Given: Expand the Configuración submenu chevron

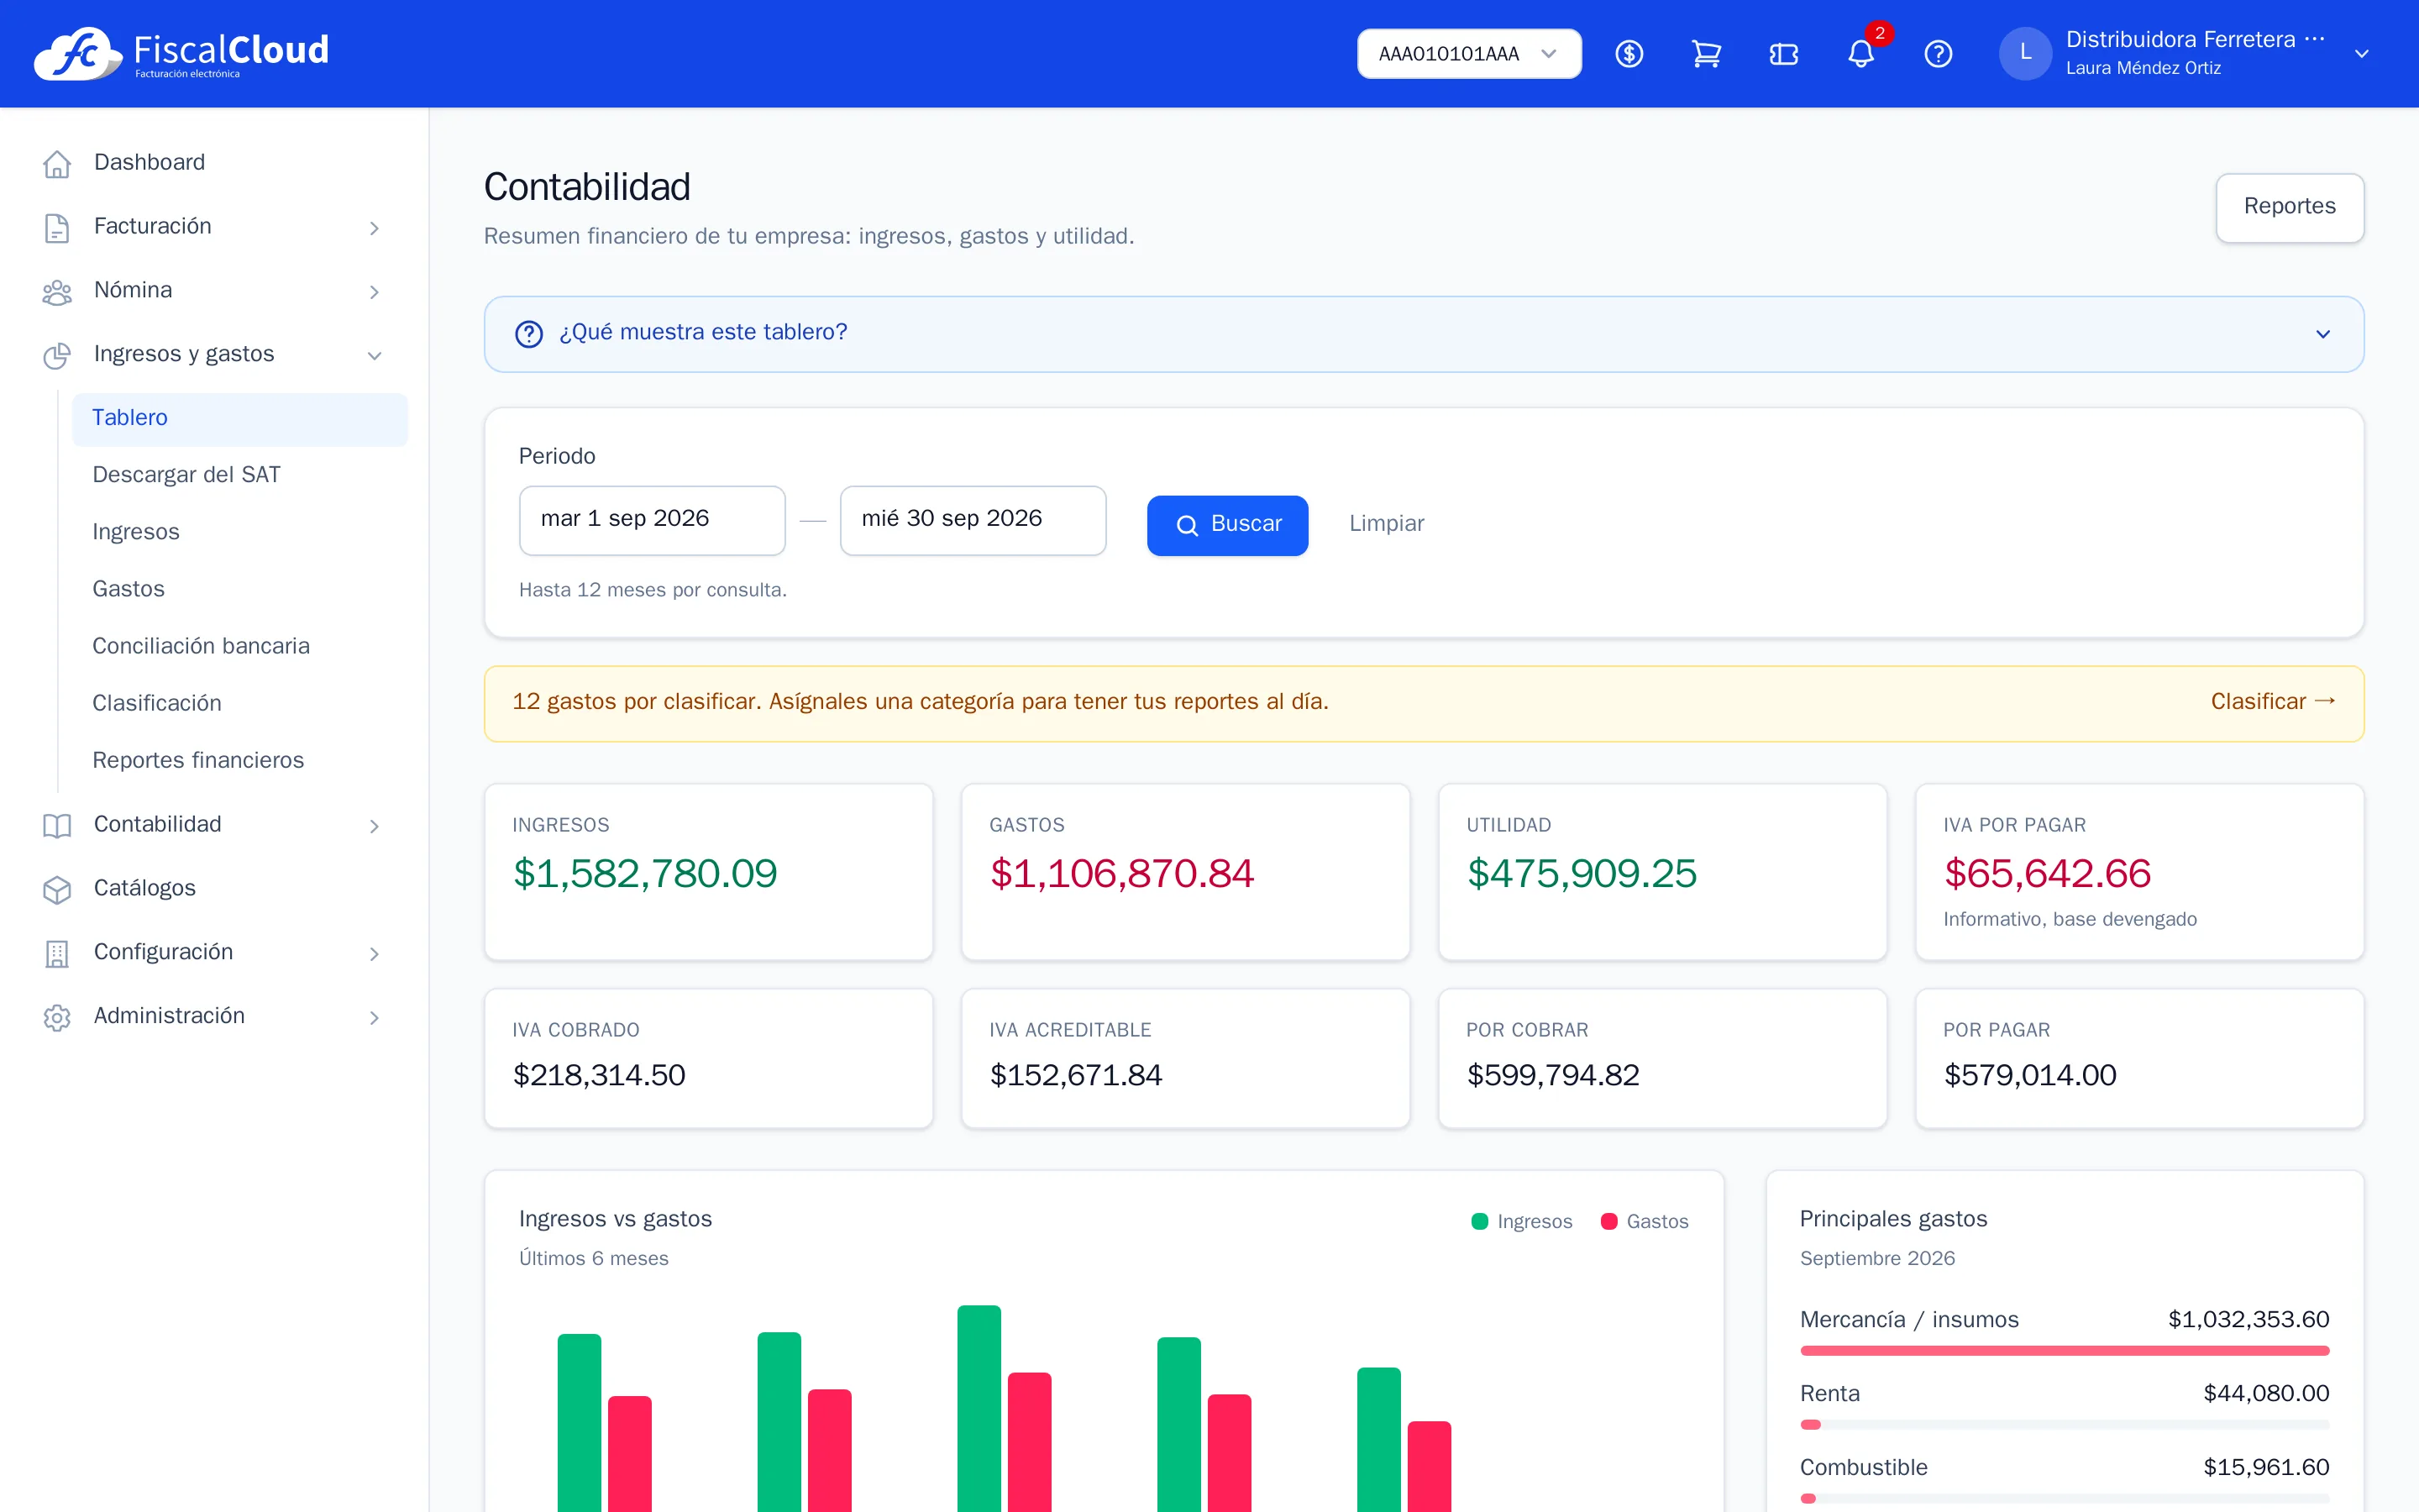Looking at the screenshot, I should click(x=374, y=954).
